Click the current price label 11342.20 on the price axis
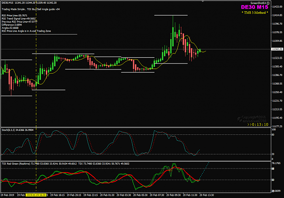The width and height of the screenshot is (284, 198). [277, 49]
